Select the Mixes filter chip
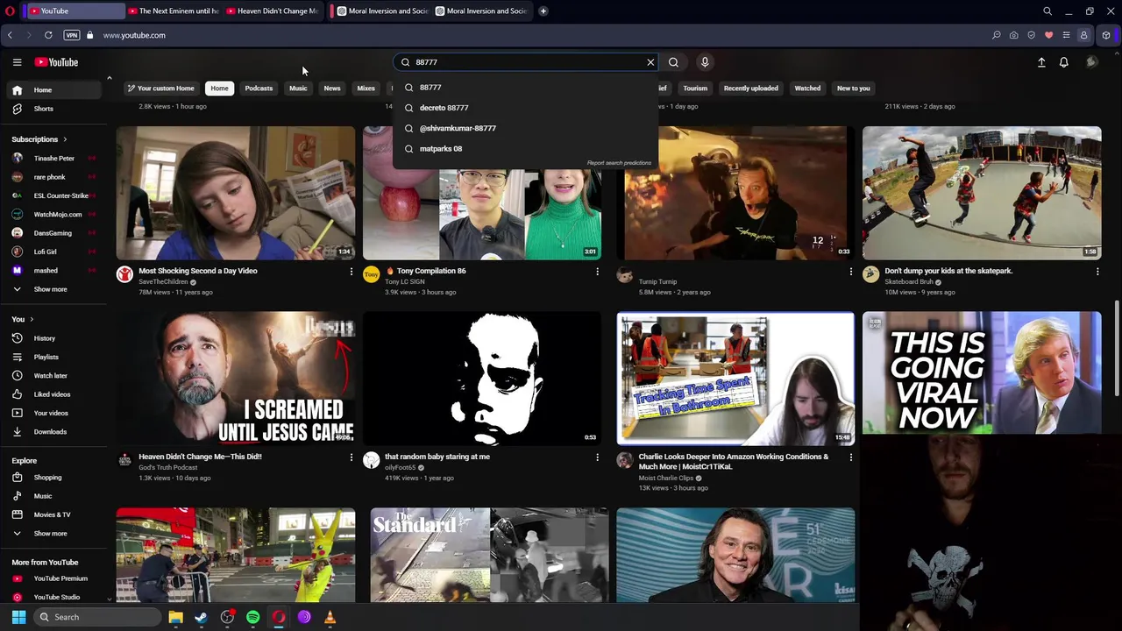The height and width of the screenshot is (631, 1122). click(x=366, y=89)
